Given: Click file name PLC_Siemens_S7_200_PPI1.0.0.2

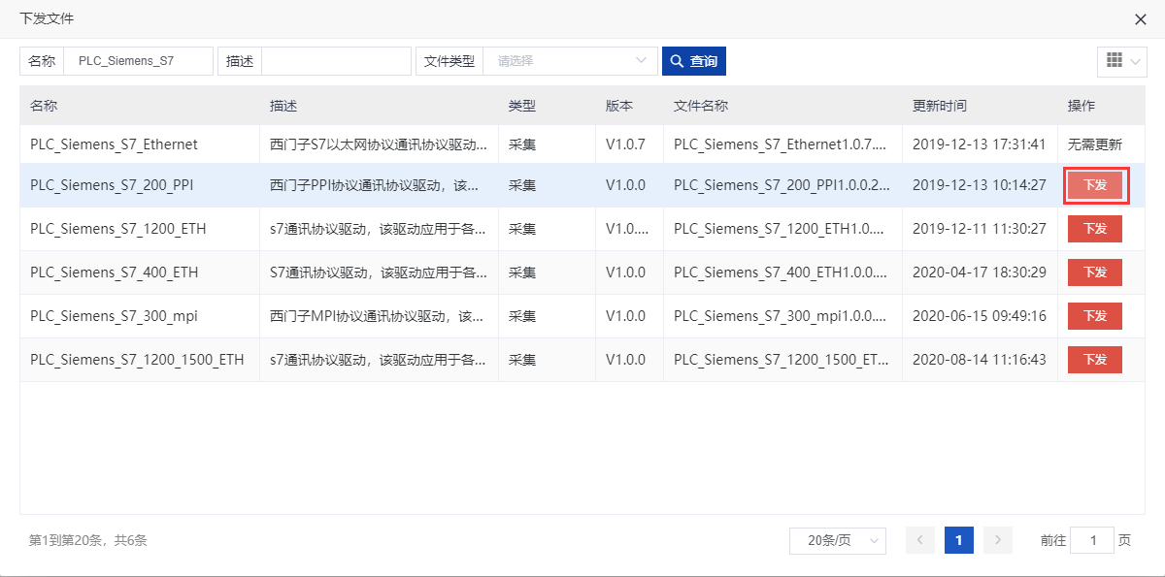Looking at the screenshot, I should [x=782, y=185].
